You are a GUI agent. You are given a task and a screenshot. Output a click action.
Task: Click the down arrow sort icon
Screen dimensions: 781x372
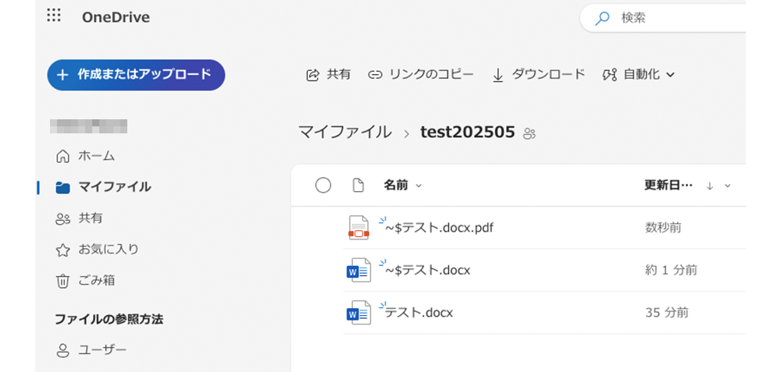[710, 186]
